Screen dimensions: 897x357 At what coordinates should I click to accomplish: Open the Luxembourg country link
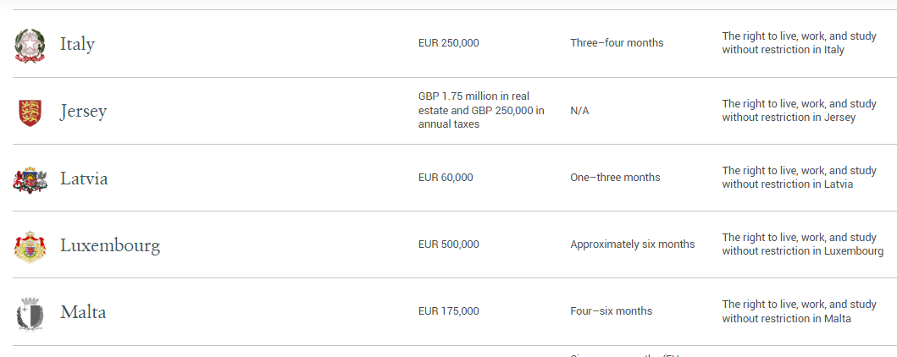click(x=110, y=245)
